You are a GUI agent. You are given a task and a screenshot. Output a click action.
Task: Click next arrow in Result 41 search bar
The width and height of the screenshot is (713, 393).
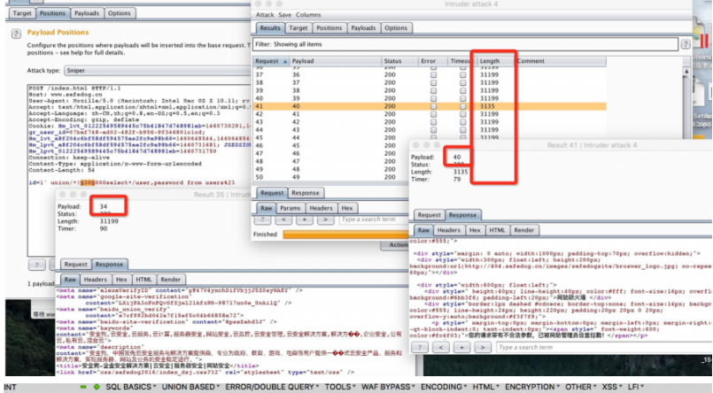(483, 348)
